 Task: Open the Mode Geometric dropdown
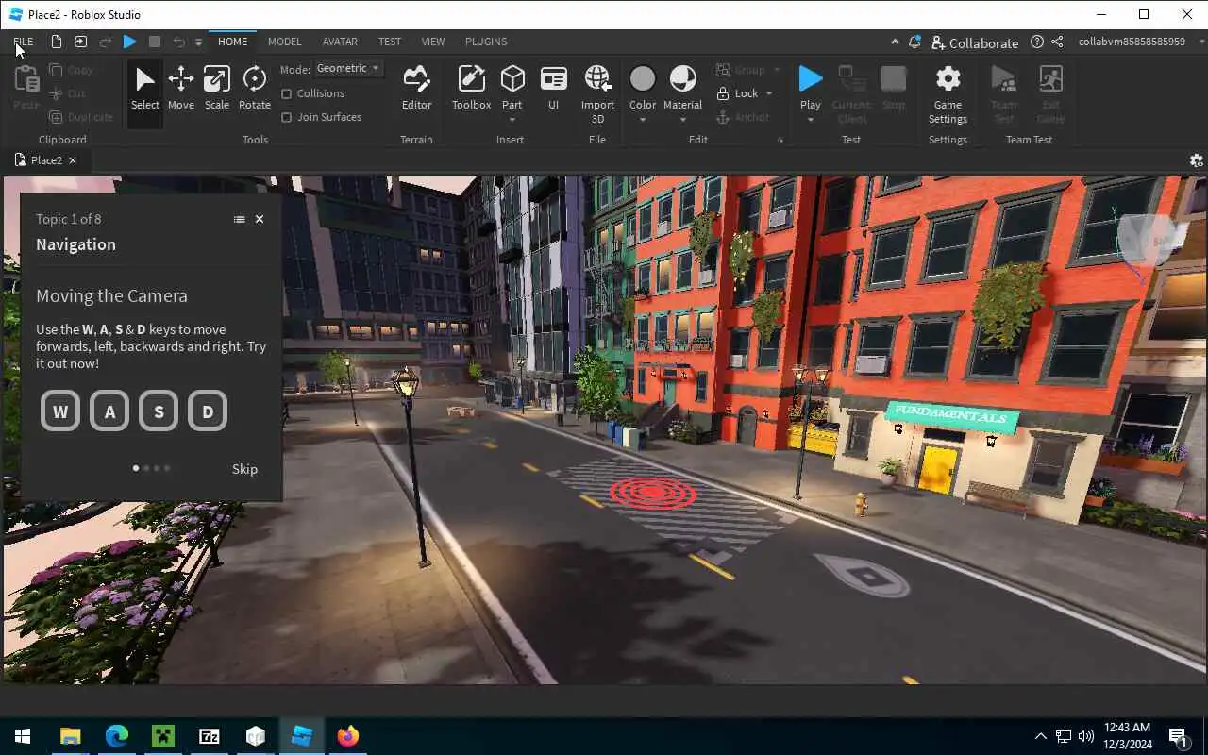[348, 69]
